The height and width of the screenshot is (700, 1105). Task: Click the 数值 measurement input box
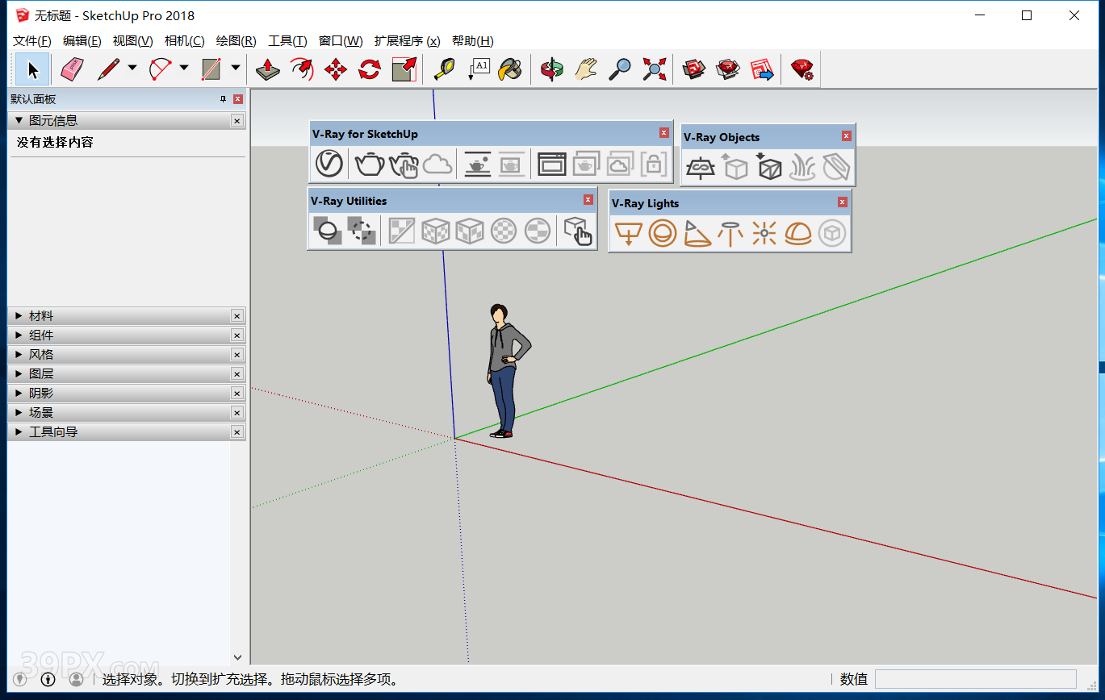point(976,679)
